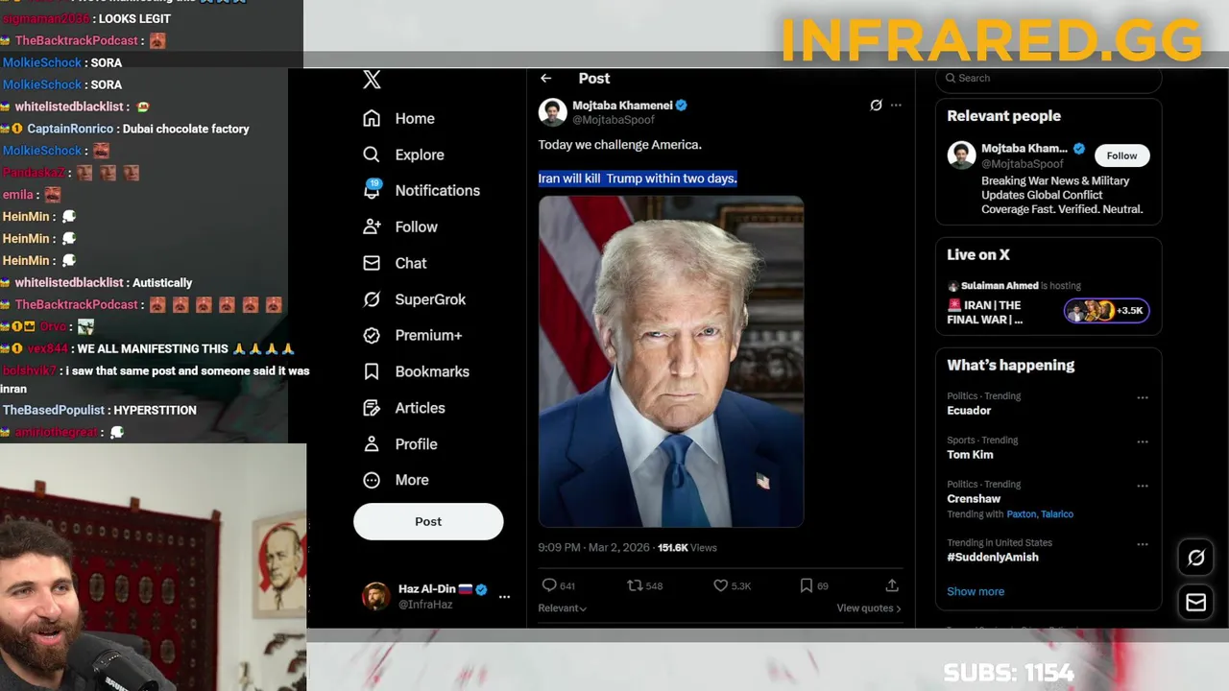This screenshot has width=1229, height=691.
Task: Open Explore menu label
Action: (x=420, y=155)
